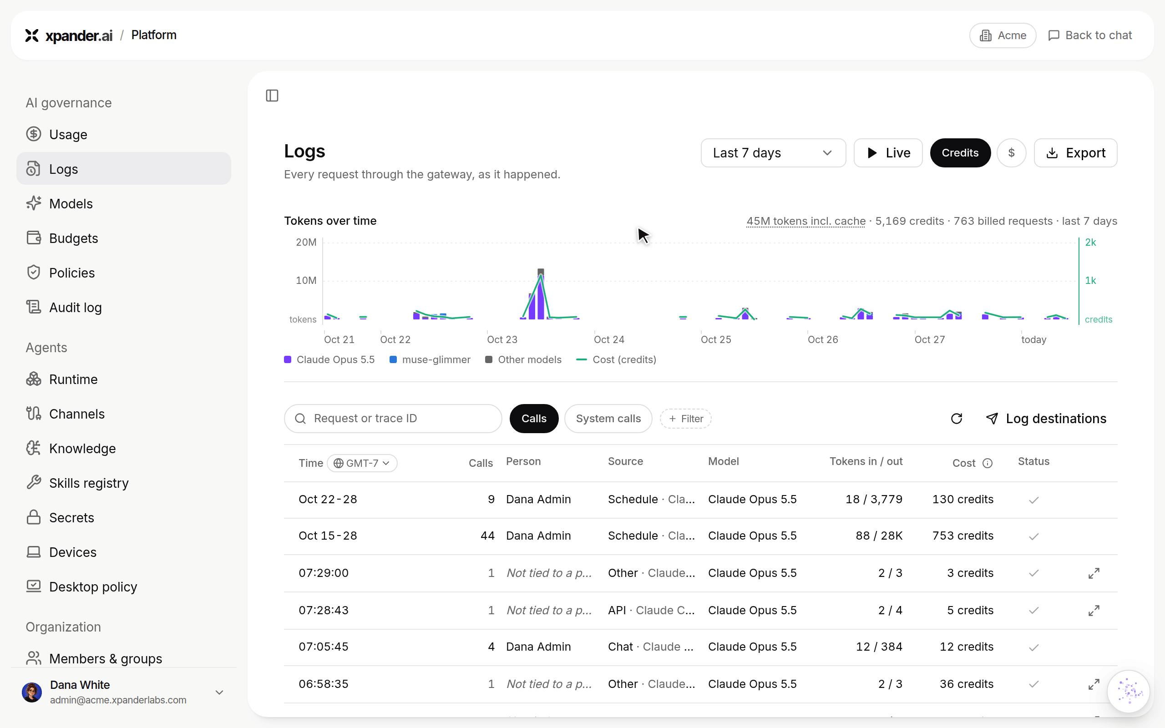Expand the 06:58:35 log row
Image resolution: width=1165 pixels, height=728 pixels.
click(1094, 684)
